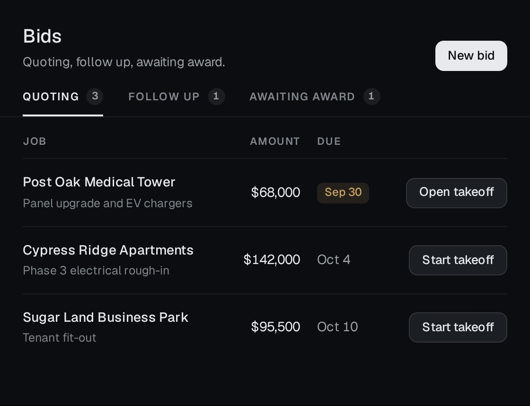Click the Sugar Land Business Park job name
Viewport: 530px width, 406px height.
(x=106, y=318)
